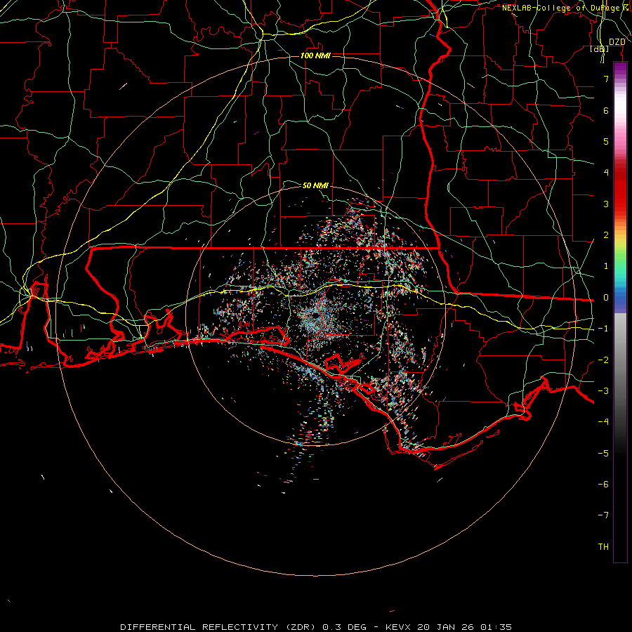
Task: Select the 5 value on the ZDR scale
Action: coord(606,141)
